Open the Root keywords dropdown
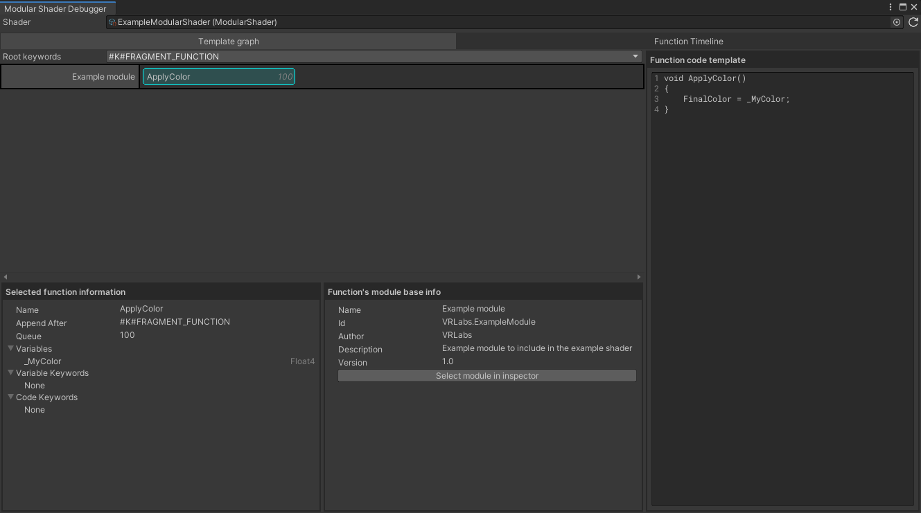The width and height of the screenshot is (921, 513). (x=374, y=57)
